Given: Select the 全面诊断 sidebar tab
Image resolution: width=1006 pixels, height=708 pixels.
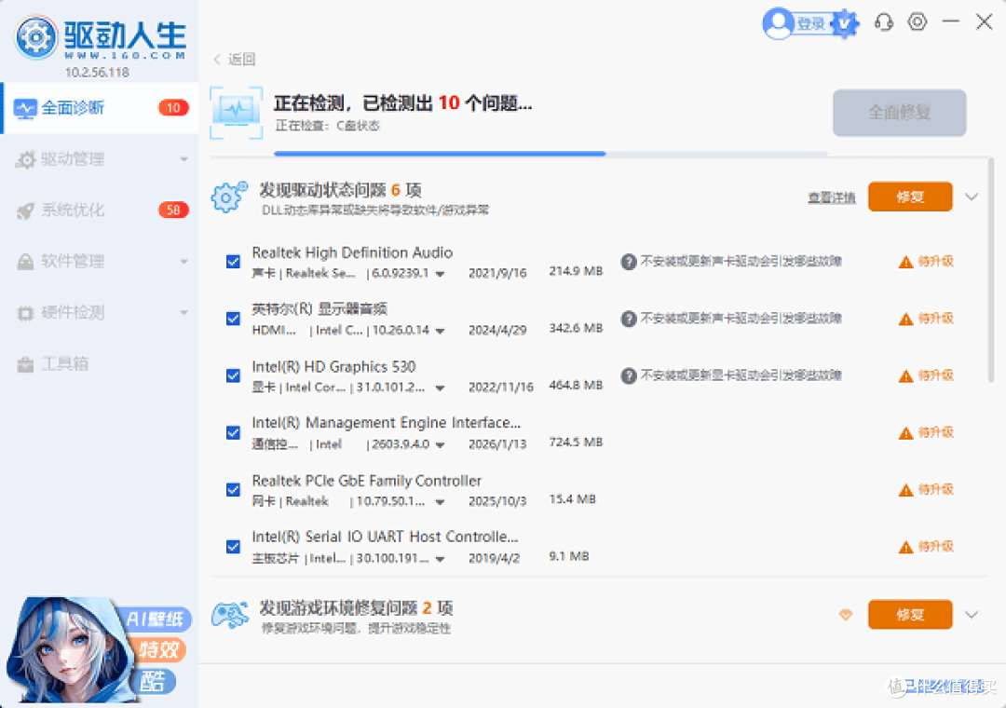Looking at the screenshot, I should click(x=100, y=108).
